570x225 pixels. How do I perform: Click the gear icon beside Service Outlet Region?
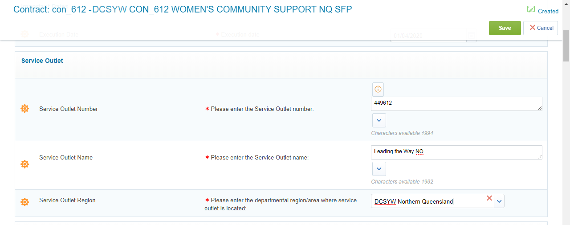pos(25,202)
